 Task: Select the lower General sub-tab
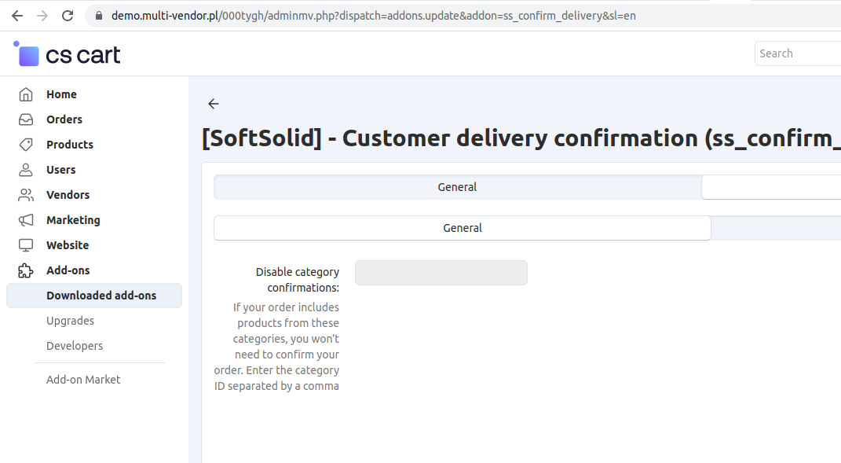(462, 228)
